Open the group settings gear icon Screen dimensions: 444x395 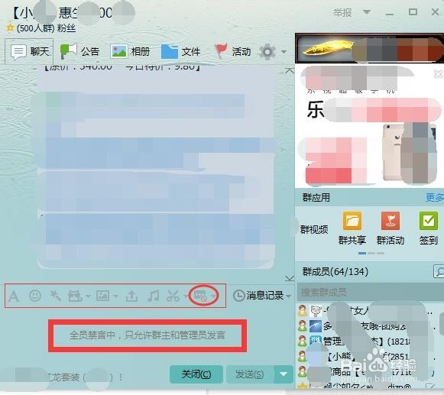click(267, 51)
